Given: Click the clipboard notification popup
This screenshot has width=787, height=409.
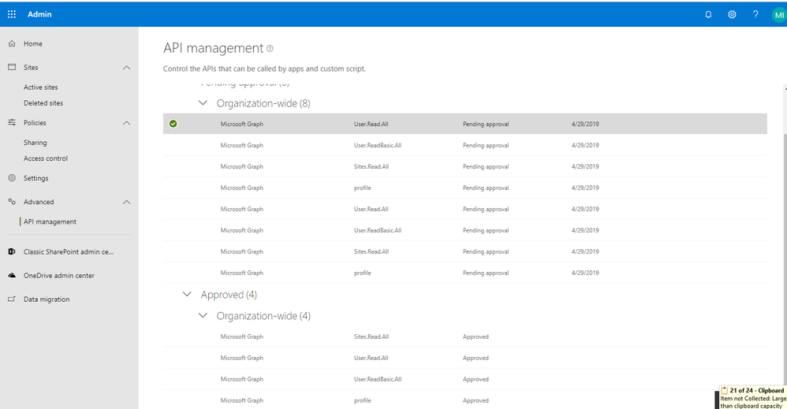Looking at the screenshot, I should 752,397.
